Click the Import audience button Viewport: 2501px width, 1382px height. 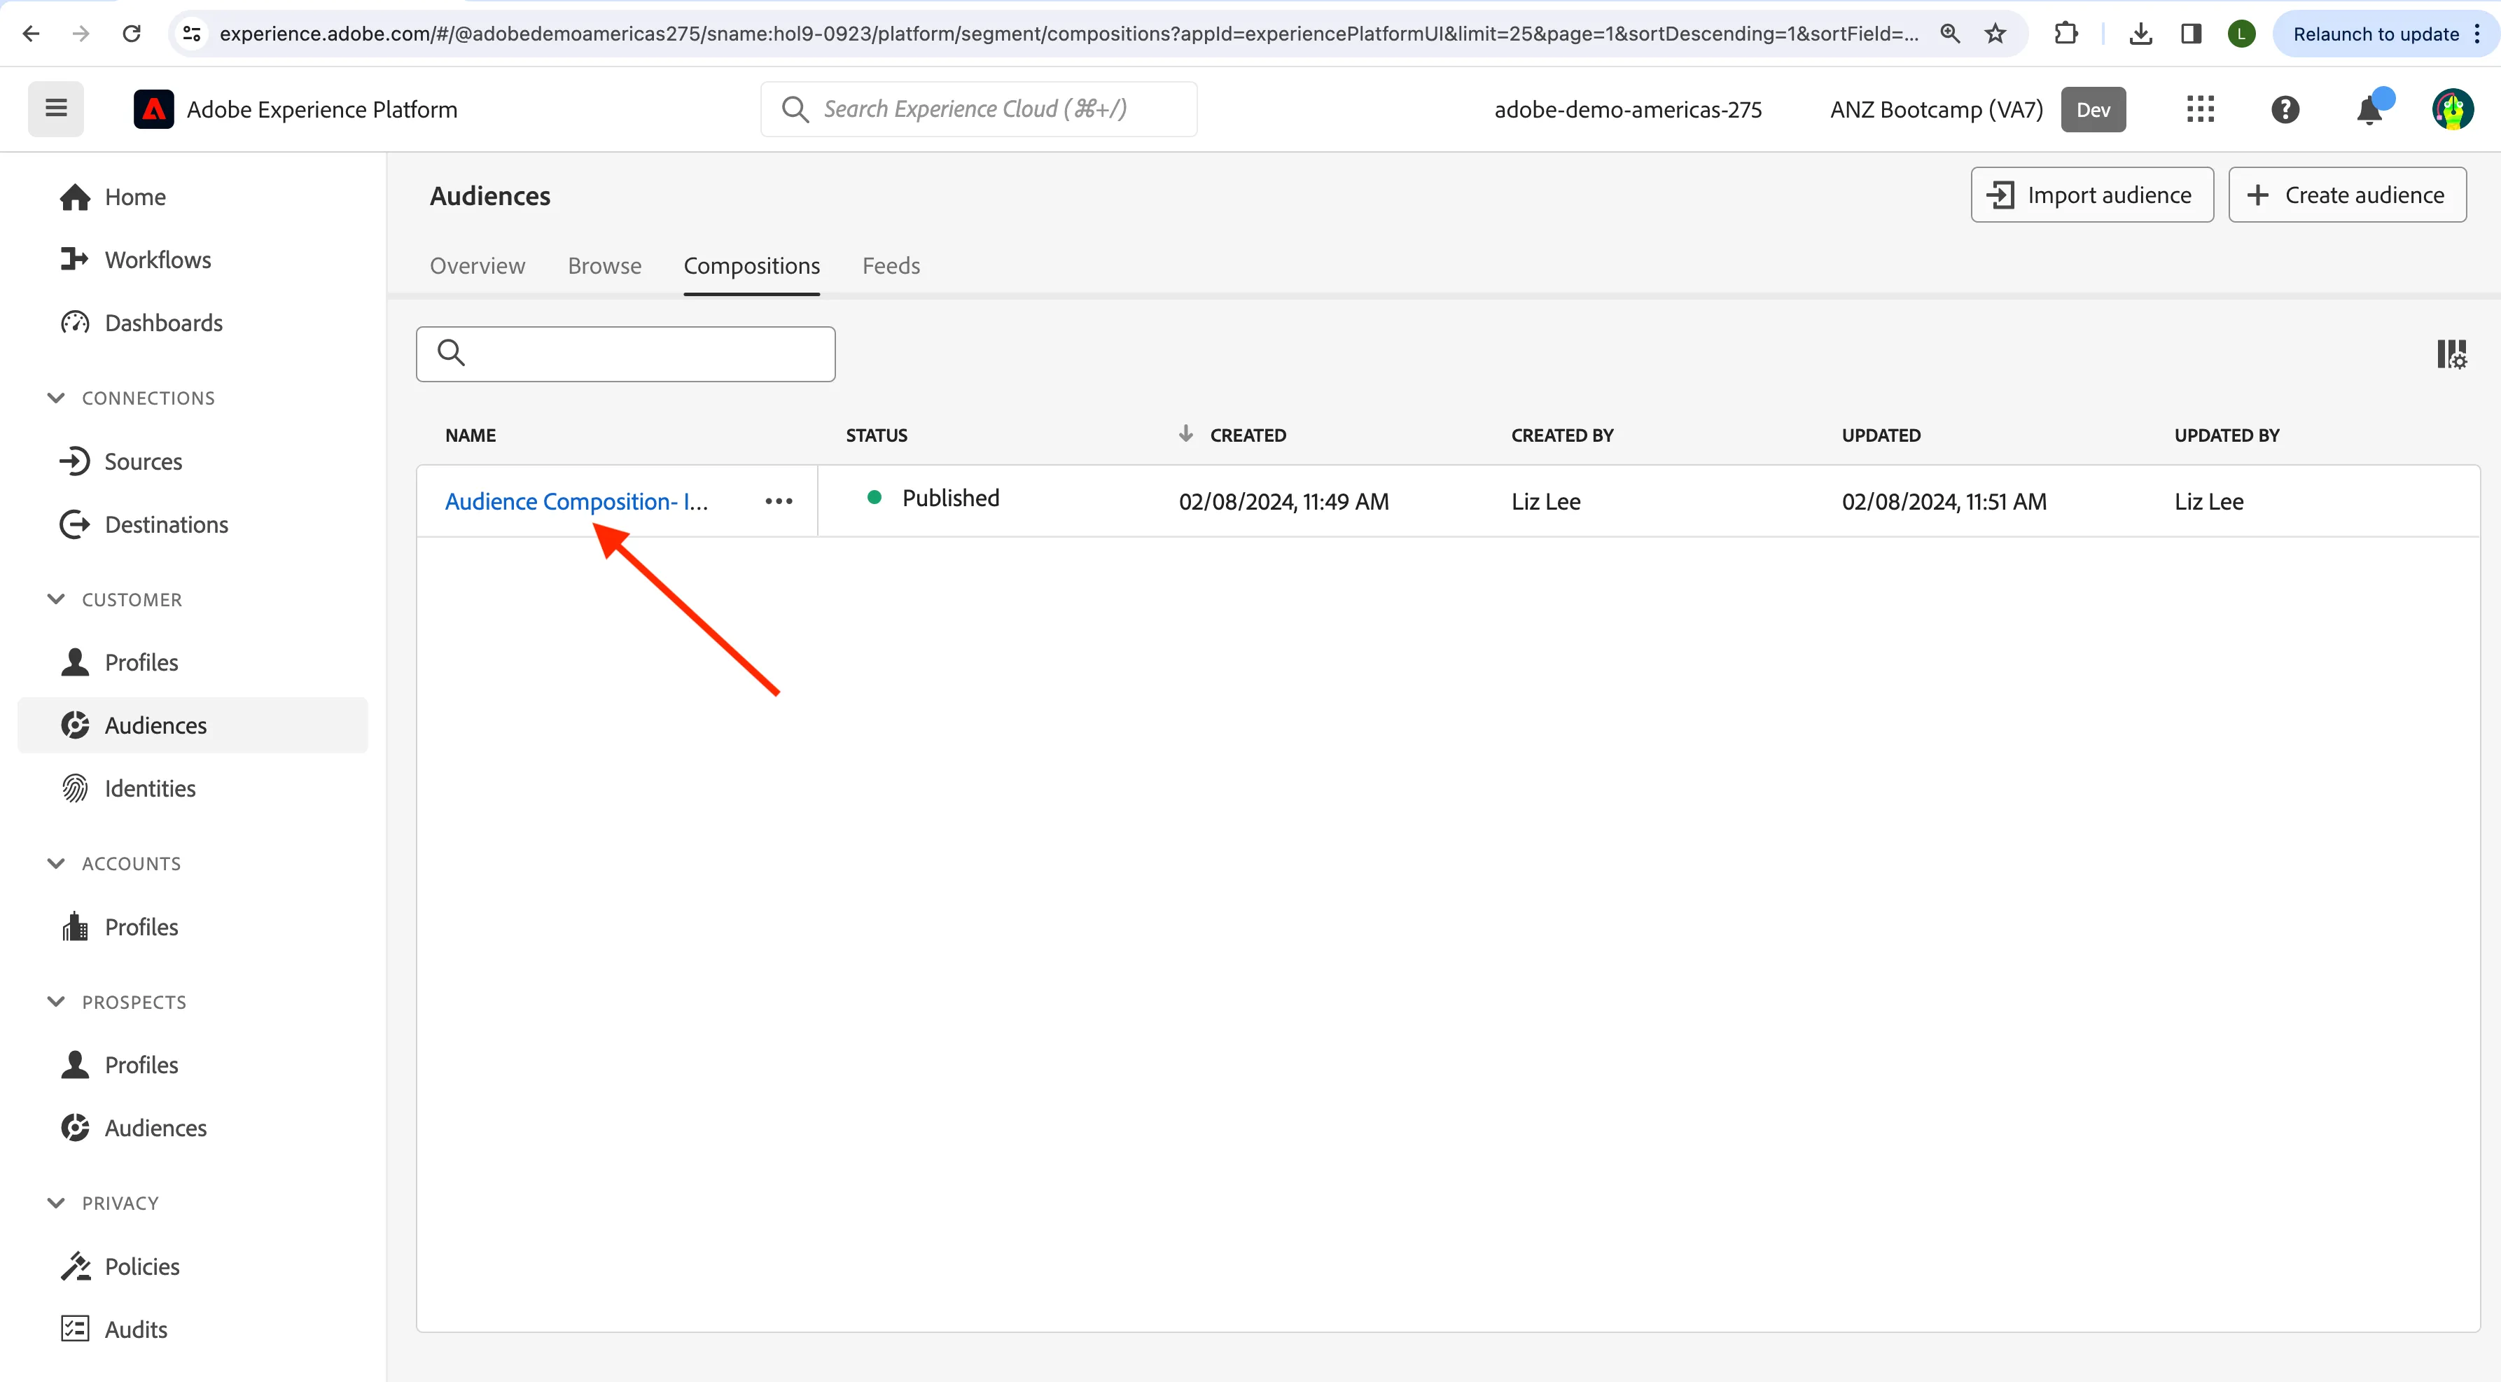click(2091, 195)
